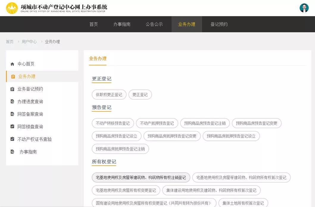Click the 网签备案查询 search icon
The width and height of the screenshot is (315, 207).
12,114
